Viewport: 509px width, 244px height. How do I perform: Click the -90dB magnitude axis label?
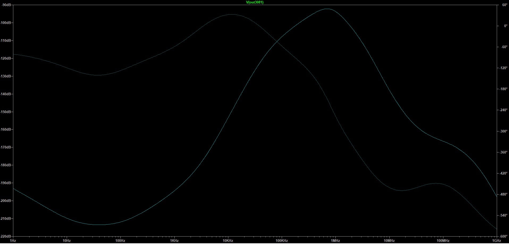6,5
